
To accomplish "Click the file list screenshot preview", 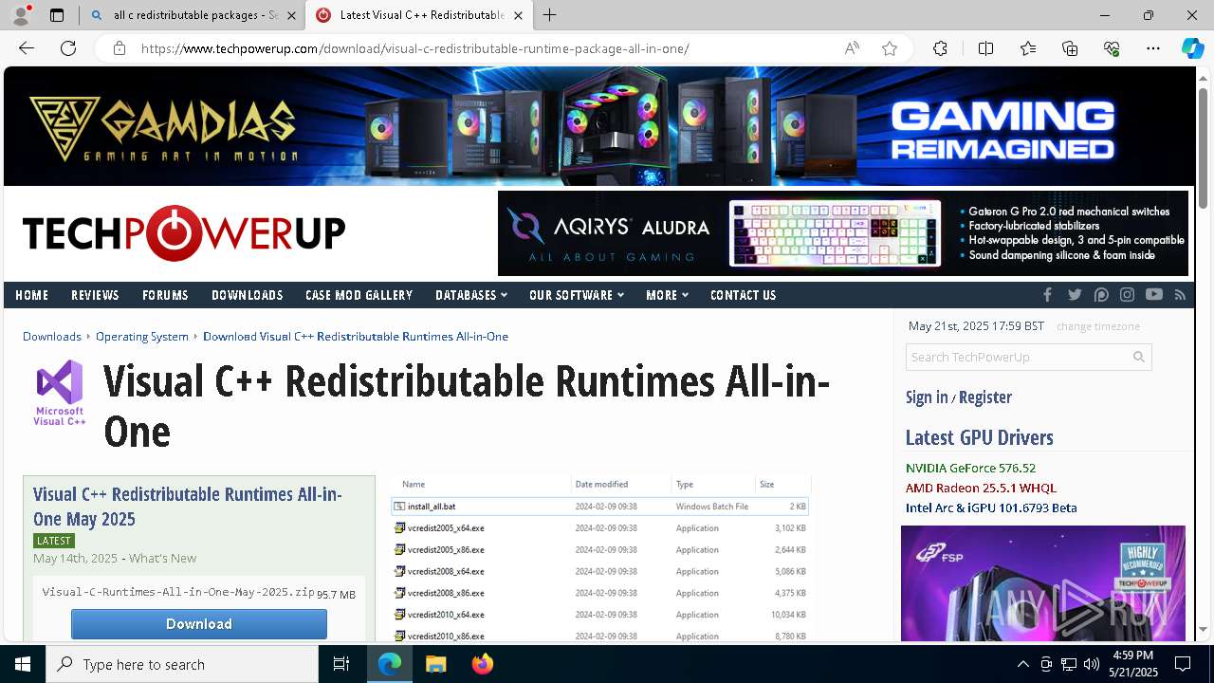I will [600, 558].
